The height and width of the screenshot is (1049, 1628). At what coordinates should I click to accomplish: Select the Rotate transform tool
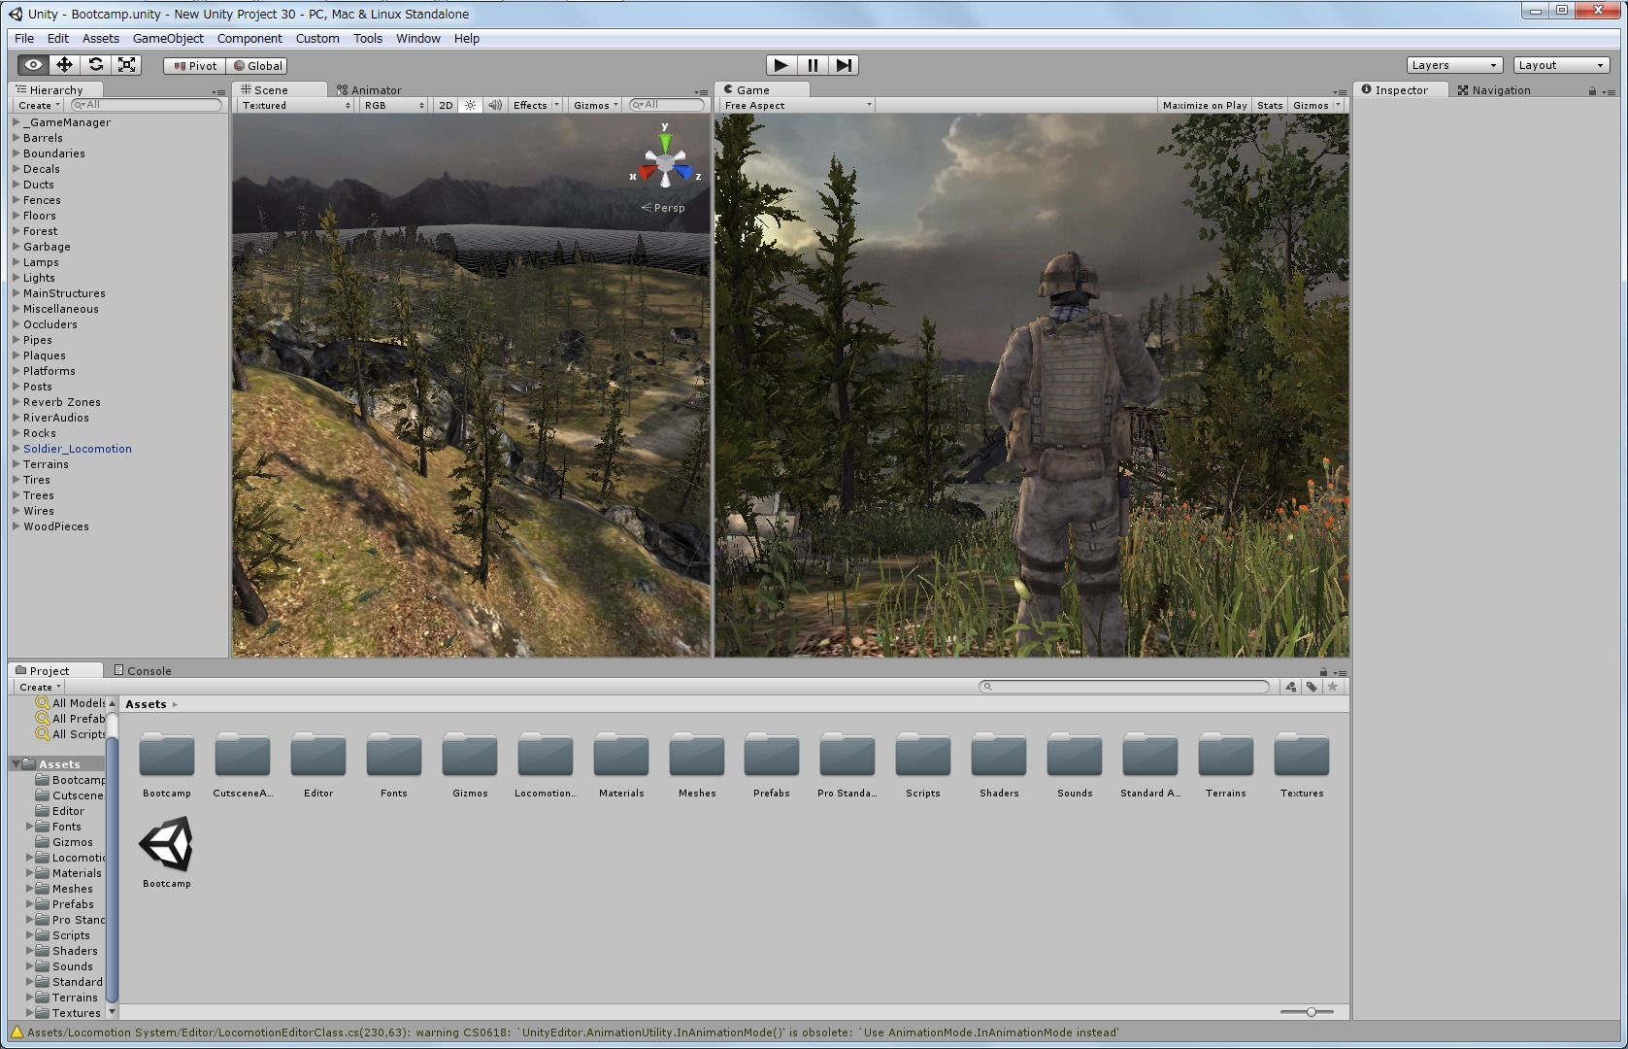click(x=95, y=65)
